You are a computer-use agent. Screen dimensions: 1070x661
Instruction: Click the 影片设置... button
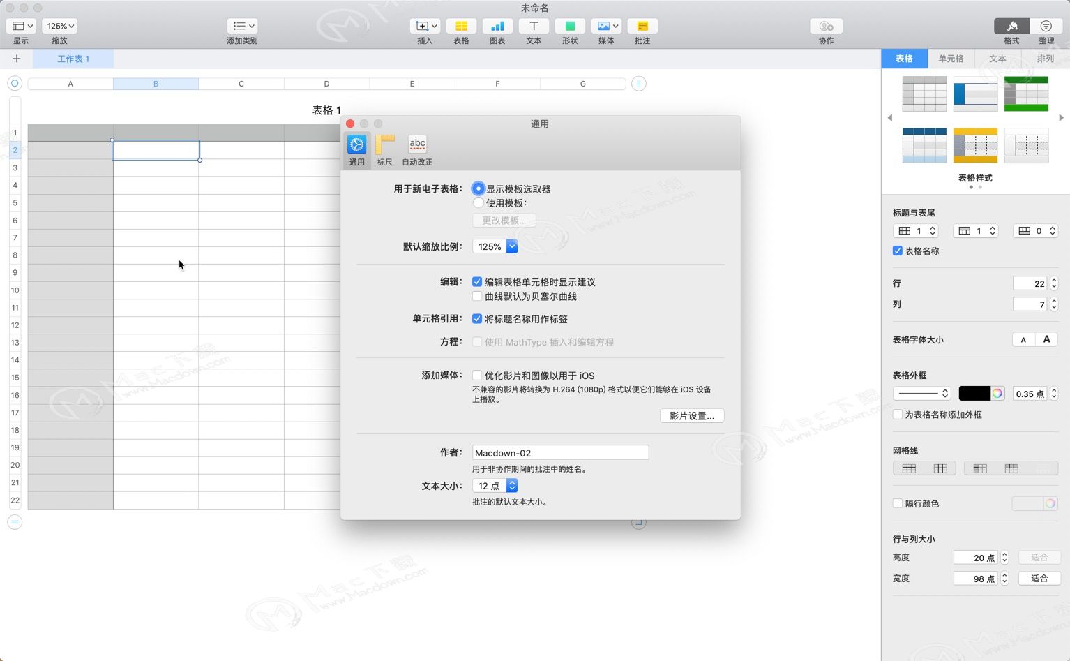pyautogui.click(x=691, y=416)
